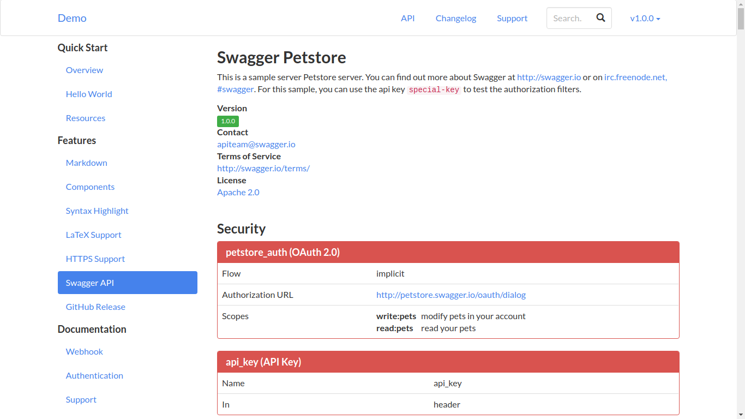Click the page vertical scrollbar thumb

741,16
